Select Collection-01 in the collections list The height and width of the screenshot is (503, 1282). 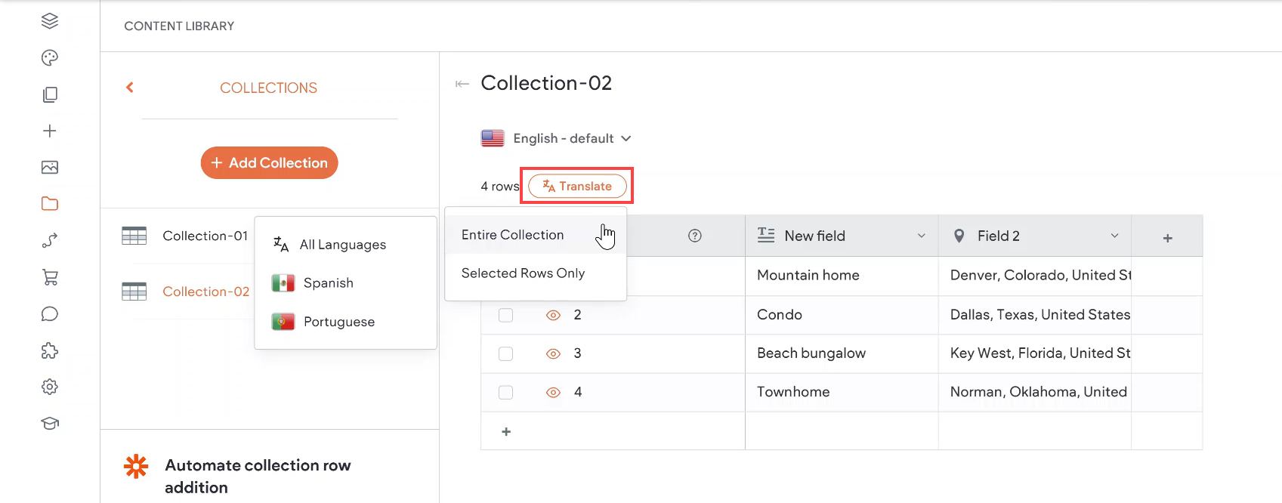click(x=205, y=236)
